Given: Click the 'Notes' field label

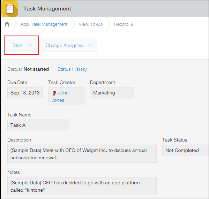Looking at the screenshot, I should click(x=14, y=172).
